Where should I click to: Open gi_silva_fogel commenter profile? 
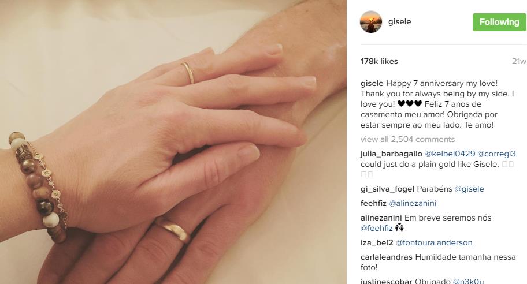pyautogui.click(x=387, y=189)
